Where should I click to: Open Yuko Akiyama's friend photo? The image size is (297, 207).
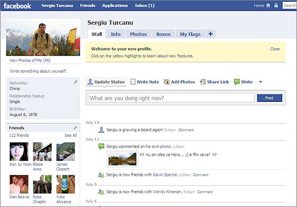[x=66, y=184]
